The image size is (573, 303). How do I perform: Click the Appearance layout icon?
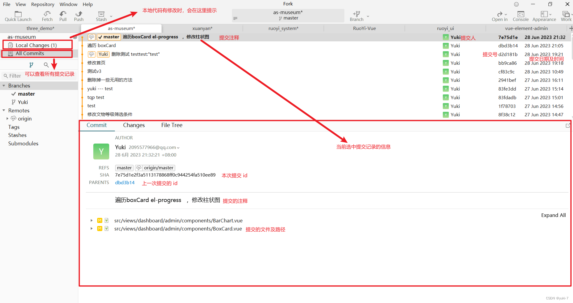[544, 14]
